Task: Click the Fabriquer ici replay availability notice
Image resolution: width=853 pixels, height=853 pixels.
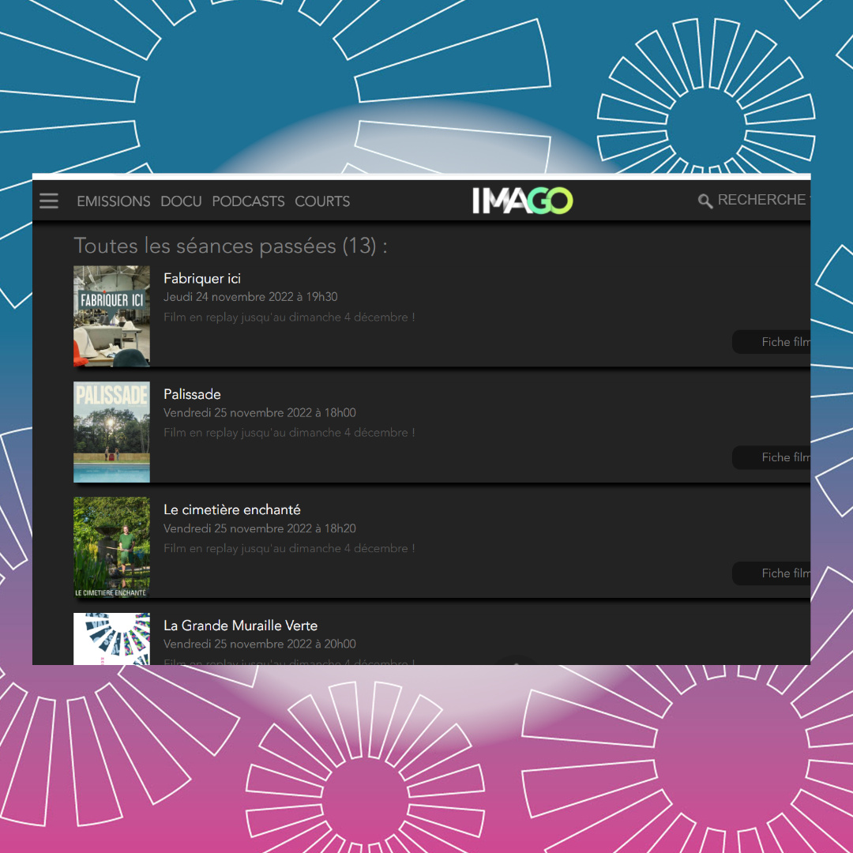Action: click(289, 317)
